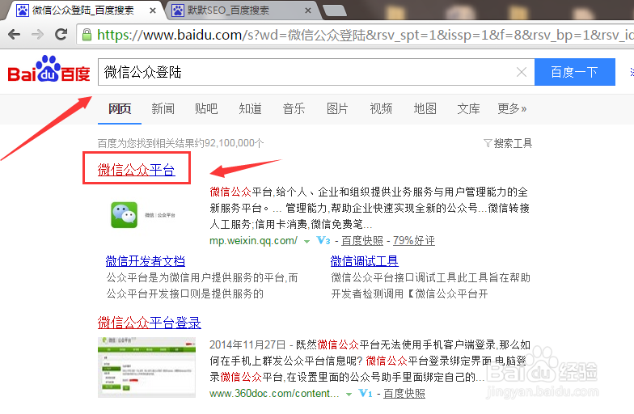Select the 新闻 search category
Image resolution: width=634 pixels, height=414 pixels.
pyautogui.click(x=163, y=108)
